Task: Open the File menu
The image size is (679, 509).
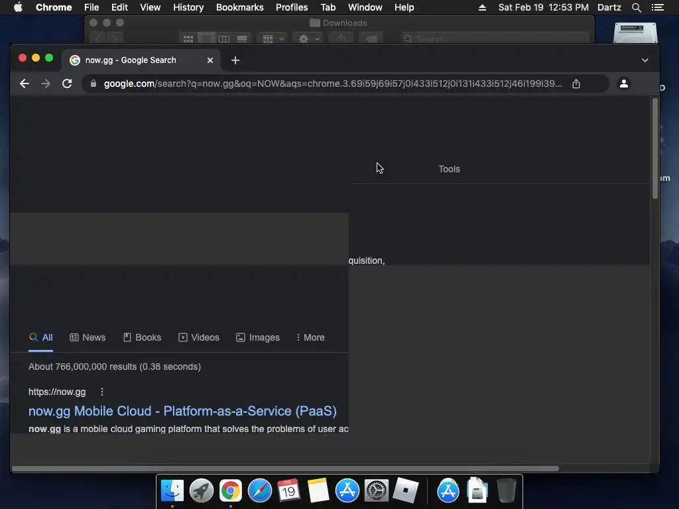Action: point(92,7)
